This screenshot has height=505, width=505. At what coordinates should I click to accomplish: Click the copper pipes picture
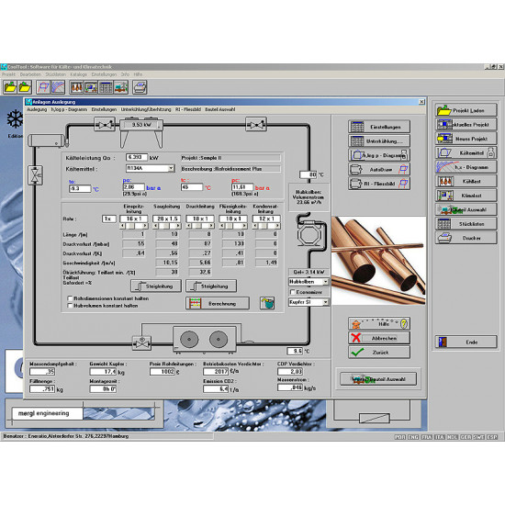tap(378, 261)
